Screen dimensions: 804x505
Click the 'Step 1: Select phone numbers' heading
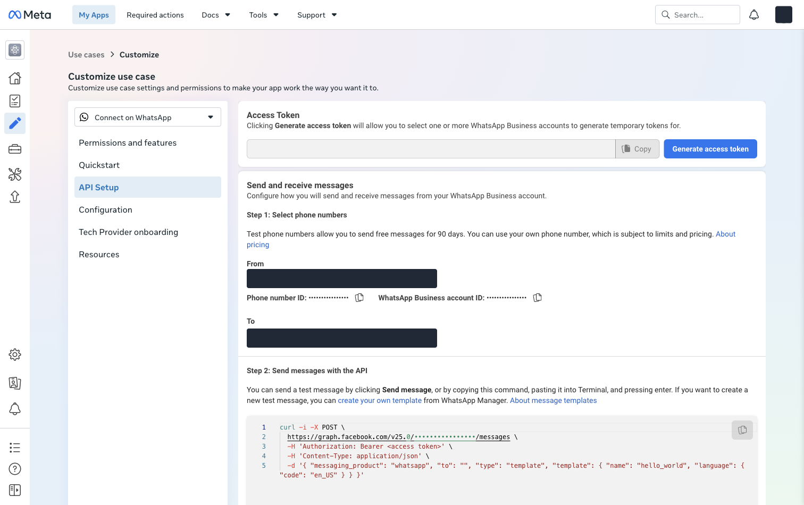click(297, 215)
